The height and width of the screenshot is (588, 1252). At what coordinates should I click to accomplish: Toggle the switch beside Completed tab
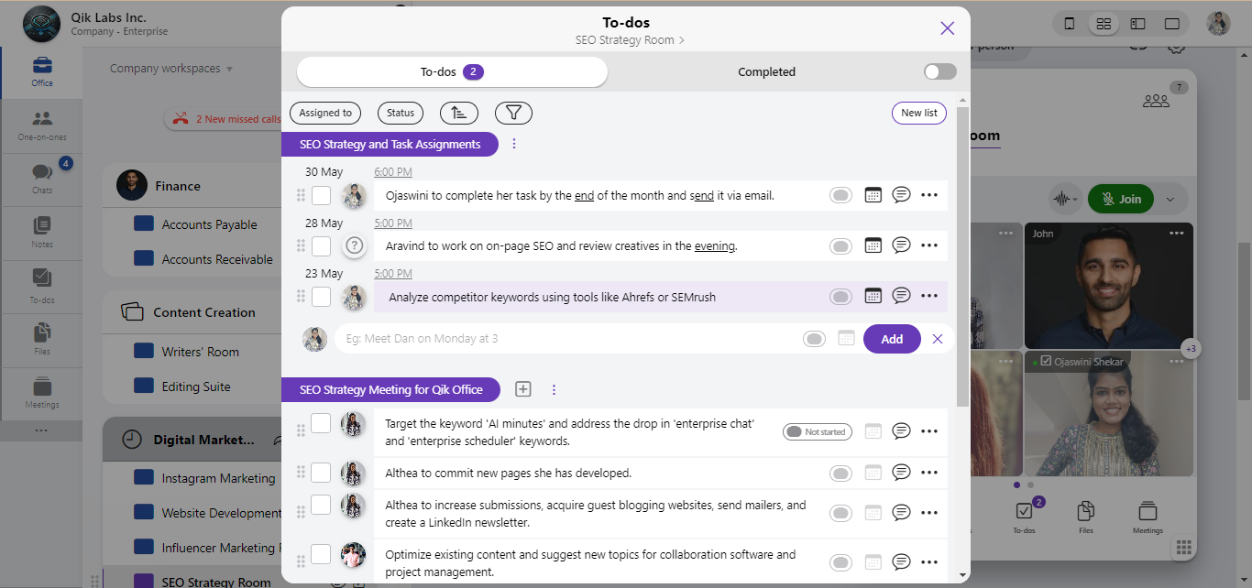coord(939,71)
